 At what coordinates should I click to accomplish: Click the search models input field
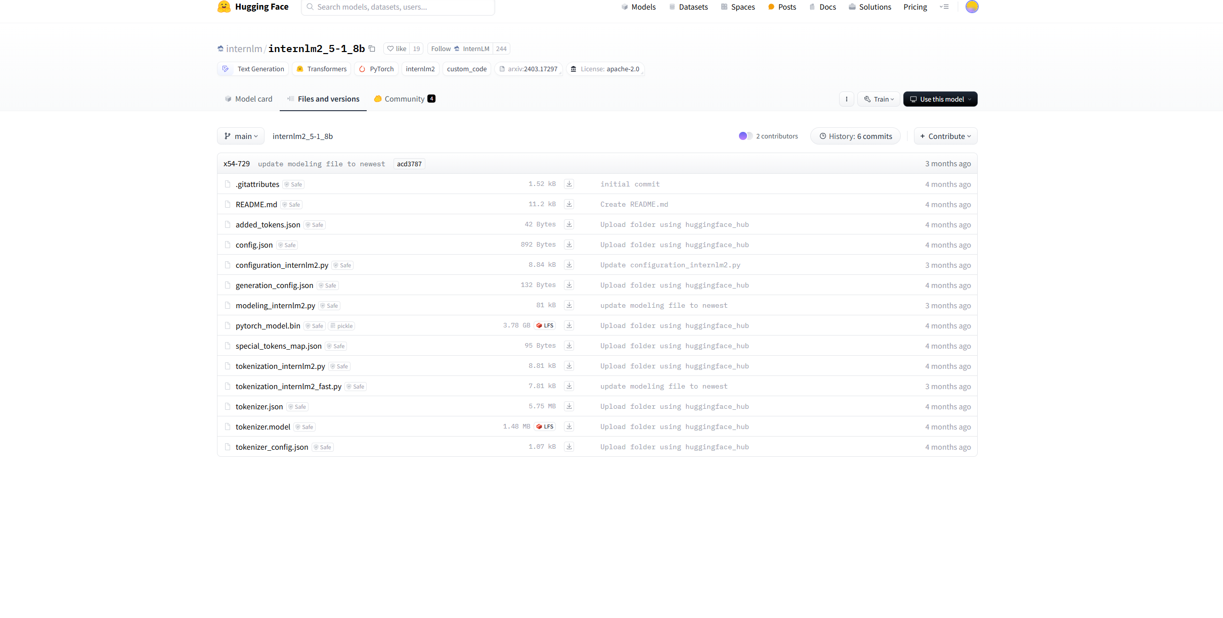click(x=398, y=7)
